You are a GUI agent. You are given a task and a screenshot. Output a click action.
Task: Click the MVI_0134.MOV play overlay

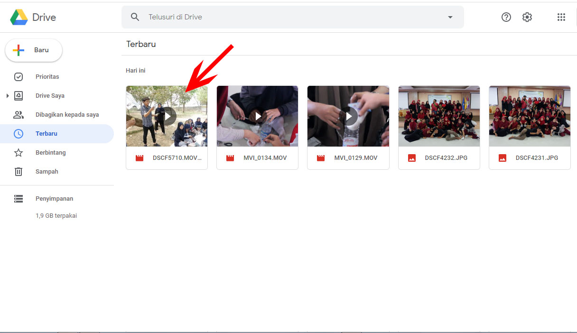pyautogui.click(x=257, y=116)
